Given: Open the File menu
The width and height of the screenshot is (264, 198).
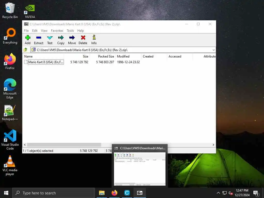Looking at the screenshot, I should click(26, 31).
